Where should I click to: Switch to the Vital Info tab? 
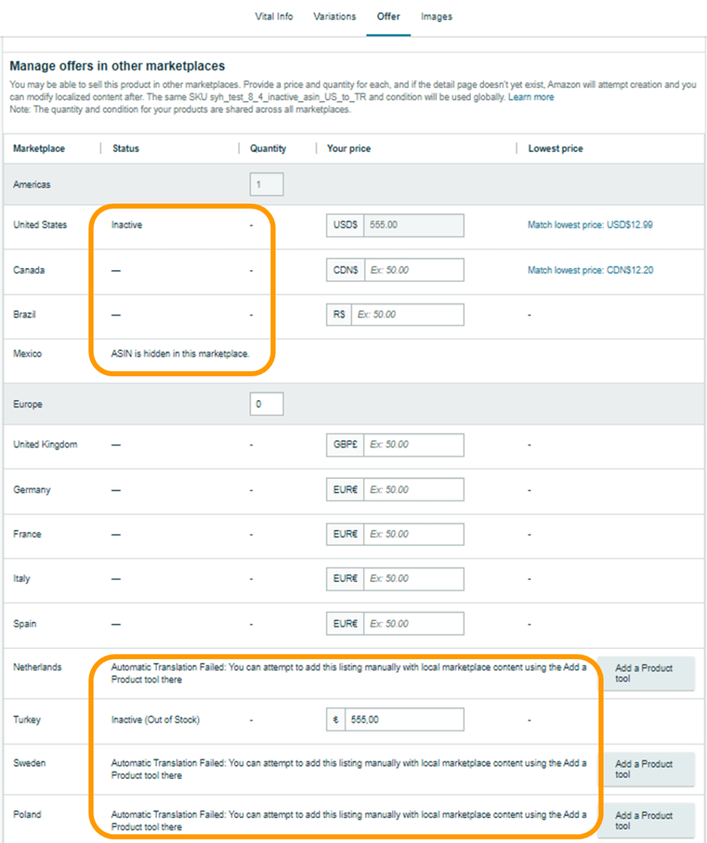pyautogui.click(x=274, y=16)
